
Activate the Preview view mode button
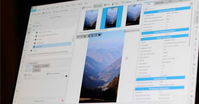click(98, 6)
